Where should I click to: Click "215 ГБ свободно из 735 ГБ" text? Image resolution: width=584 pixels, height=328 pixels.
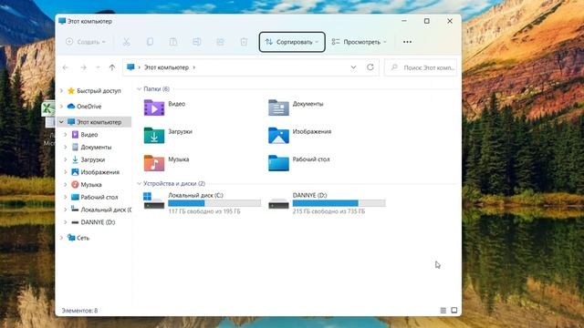tap(328, 211)
